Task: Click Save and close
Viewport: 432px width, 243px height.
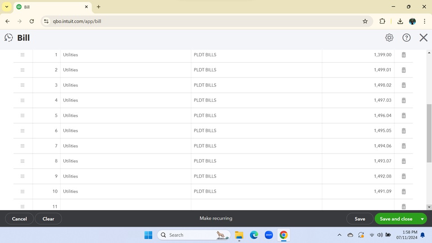Action: click(x=396, y=219)
